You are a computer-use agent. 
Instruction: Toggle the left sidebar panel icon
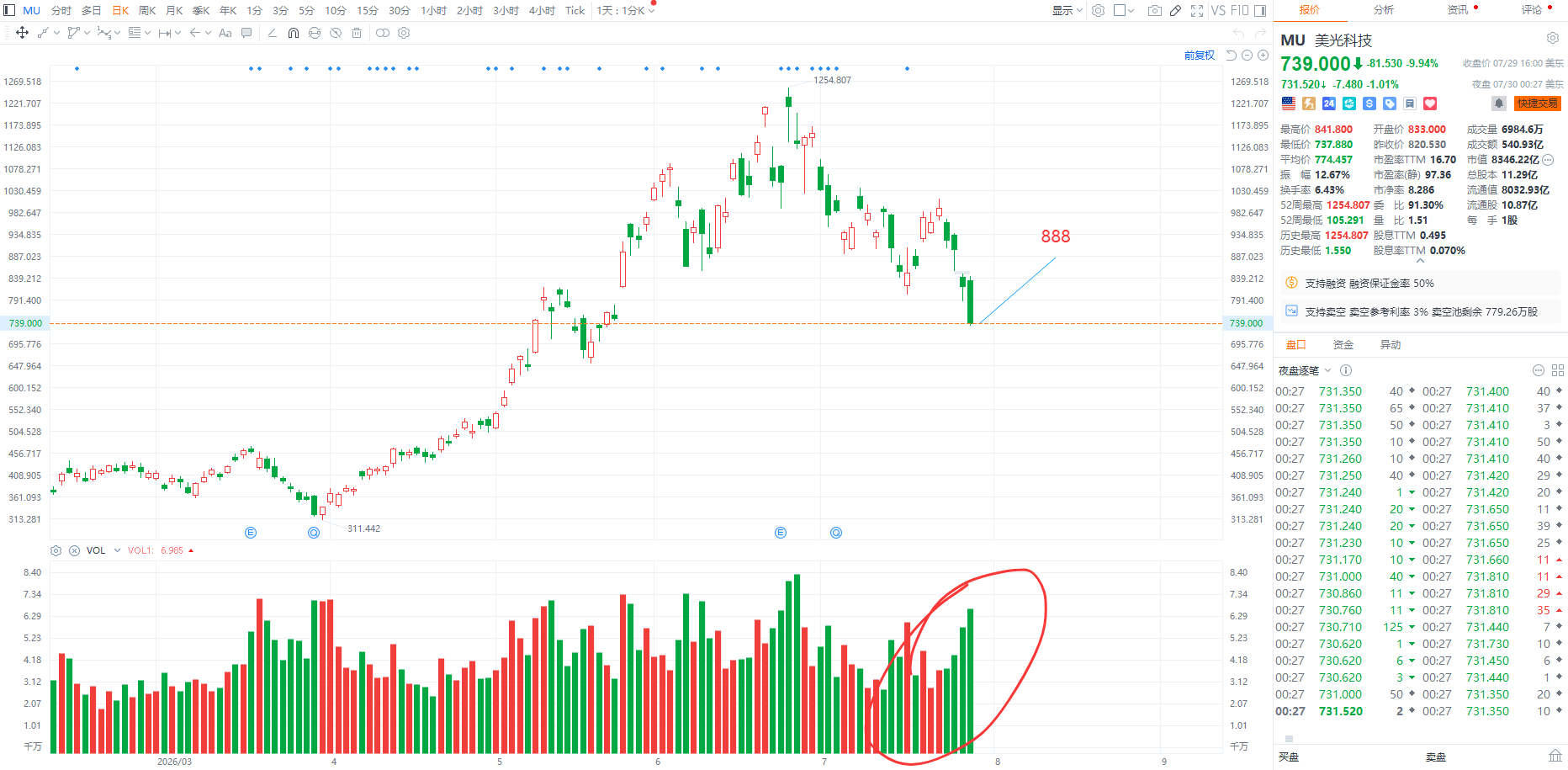coord(9,10)
